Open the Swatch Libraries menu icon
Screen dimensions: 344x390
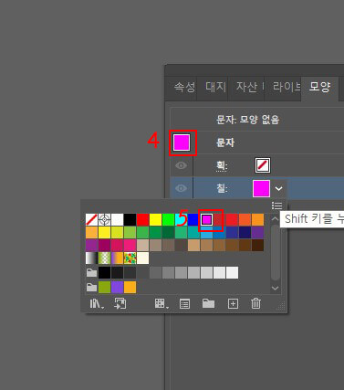pyautogui.click(x=97, y=303)
